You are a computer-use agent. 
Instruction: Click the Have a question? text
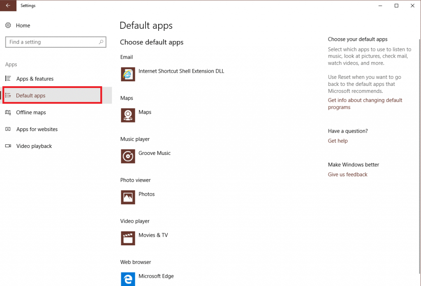pyautogui.click(x=348, y=131)
